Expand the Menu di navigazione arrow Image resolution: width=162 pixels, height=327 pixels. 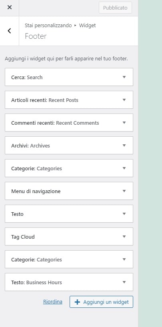[124, 191]
